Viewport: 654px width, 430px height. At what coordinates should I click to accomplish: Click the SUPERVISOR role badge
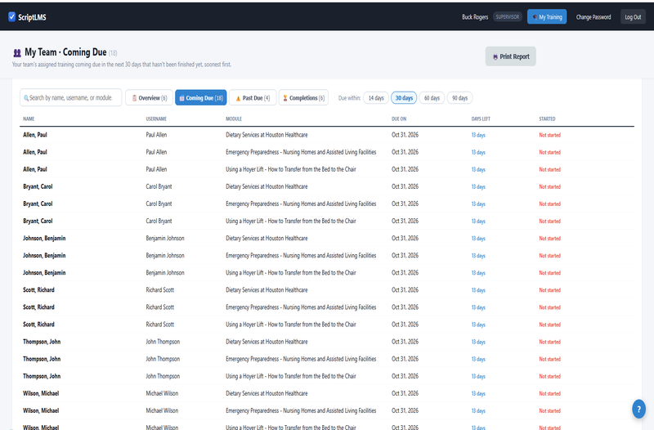pyautogui.click(x=507, y=16)
